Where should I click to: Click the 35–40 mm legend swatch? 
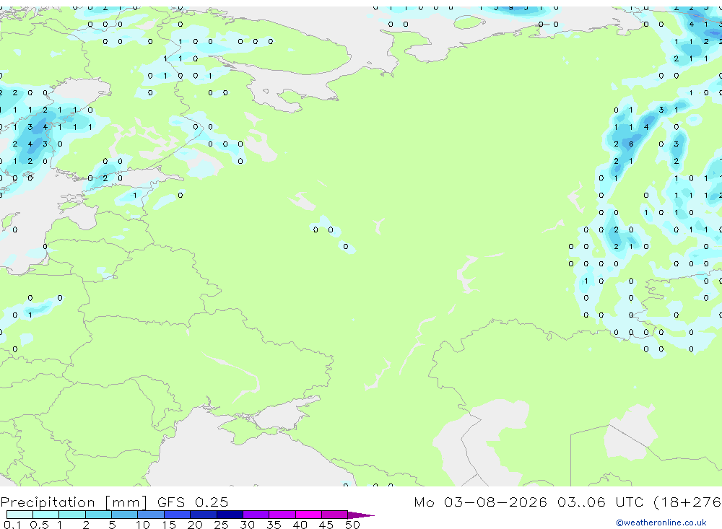tap(282, 515)
